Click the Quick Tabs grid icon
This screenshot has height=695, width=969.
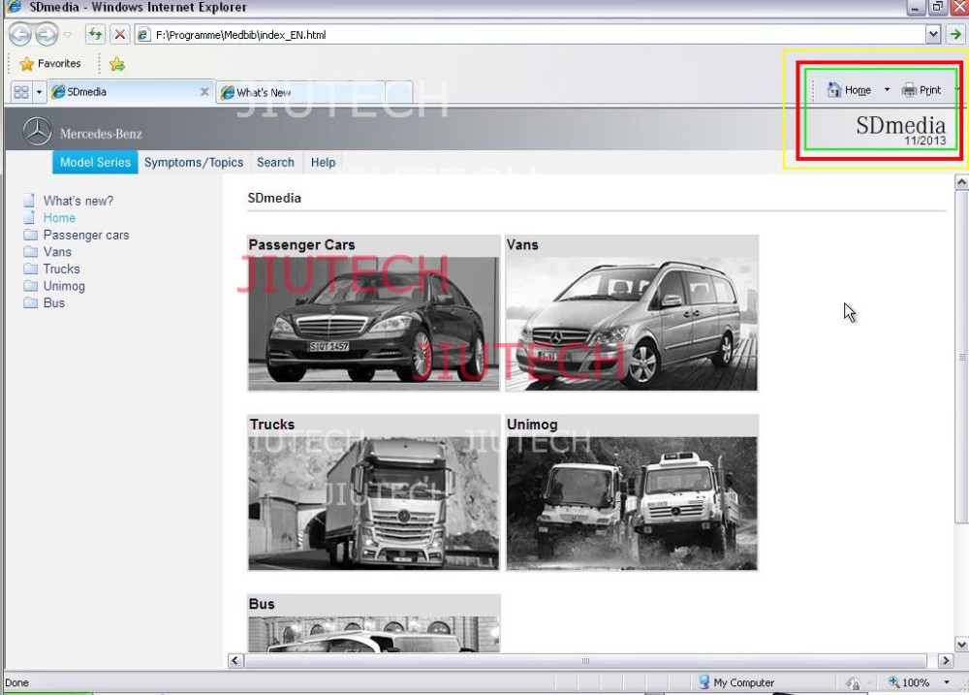(20, 92)
